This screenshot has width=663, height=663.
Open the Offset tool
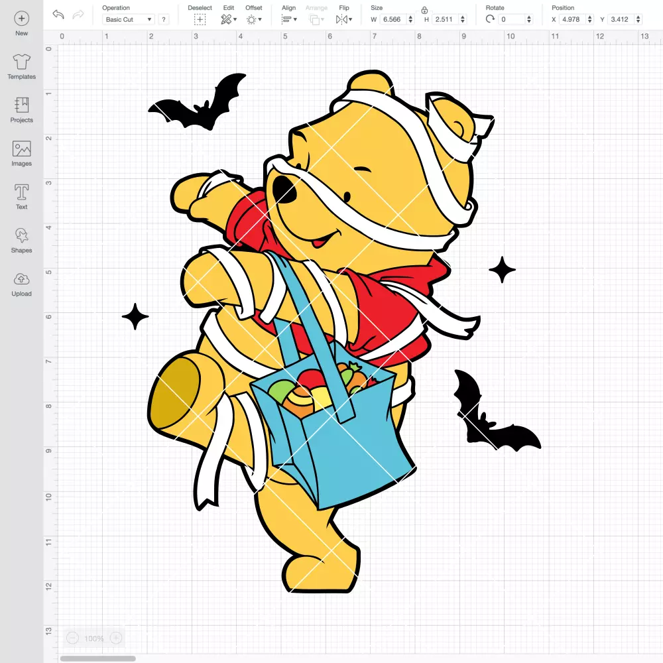tap(254, 19)
